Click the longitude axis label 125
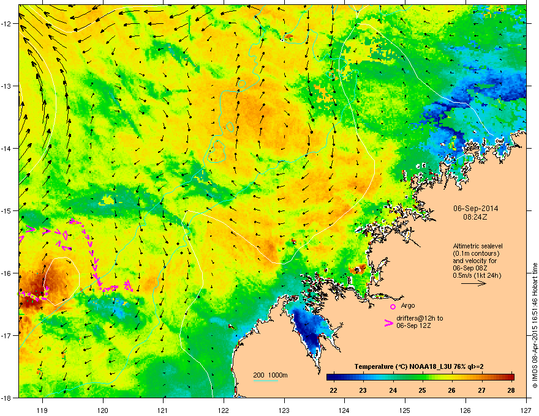539x416 pixels. [x=405, y=410]
